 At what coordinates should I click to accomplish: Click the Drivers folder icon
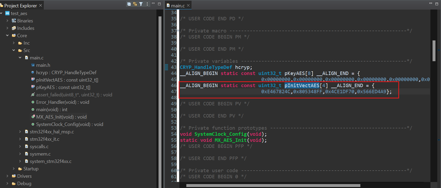tap(14, 176)
